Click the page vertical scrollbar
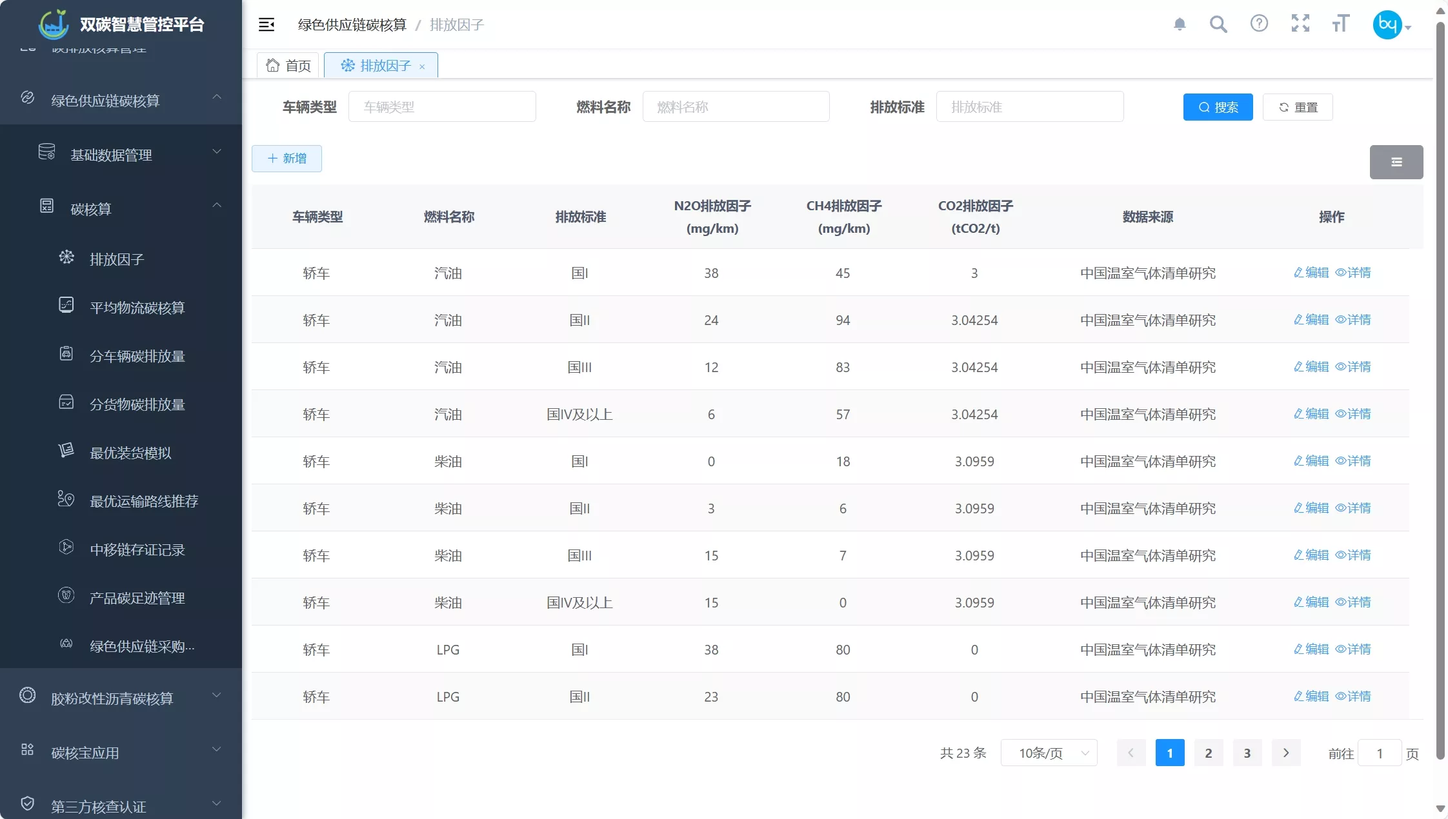This screenshot has width=1448, height=819. pos(1440,392)
